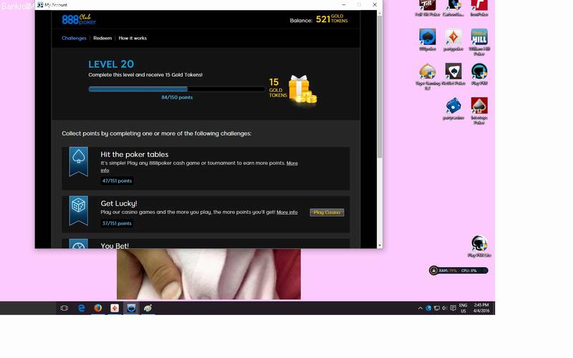Screen dimensions: 573x358
Task: Click the gold gift box tokens icon
Action: 302,89
